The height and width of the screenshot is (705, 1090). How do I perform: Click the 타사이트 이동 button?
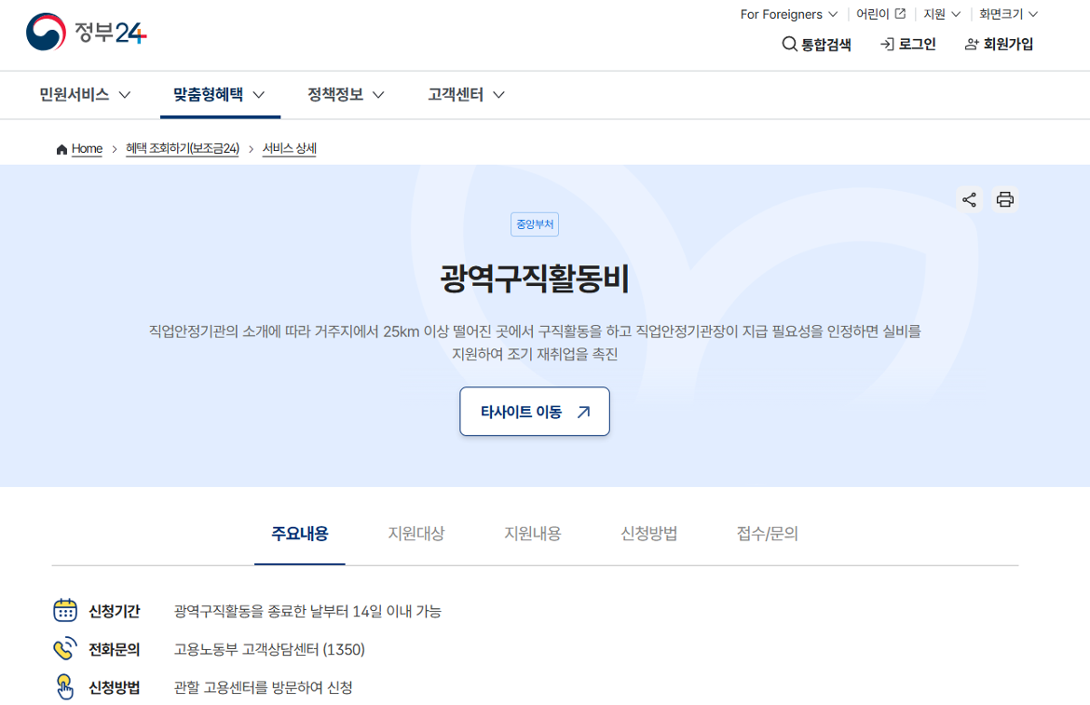pos(534,411)
